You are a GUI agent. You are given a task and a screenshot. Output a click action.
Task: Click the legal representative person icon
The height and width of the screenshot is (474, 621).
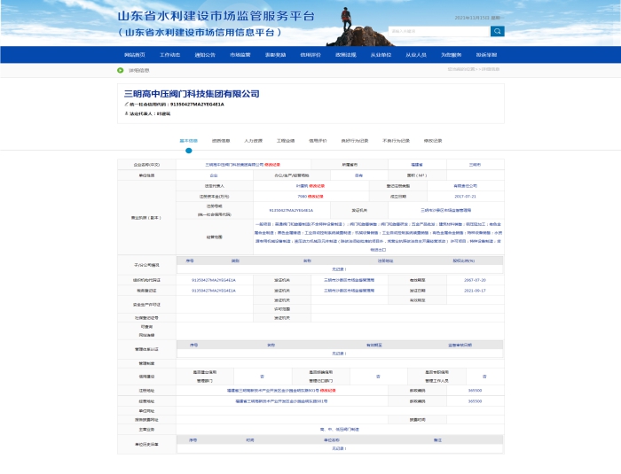(x=126, y=113)
